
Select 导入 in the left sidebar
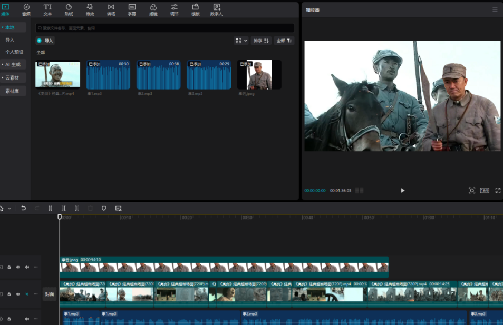click(10, 40)
